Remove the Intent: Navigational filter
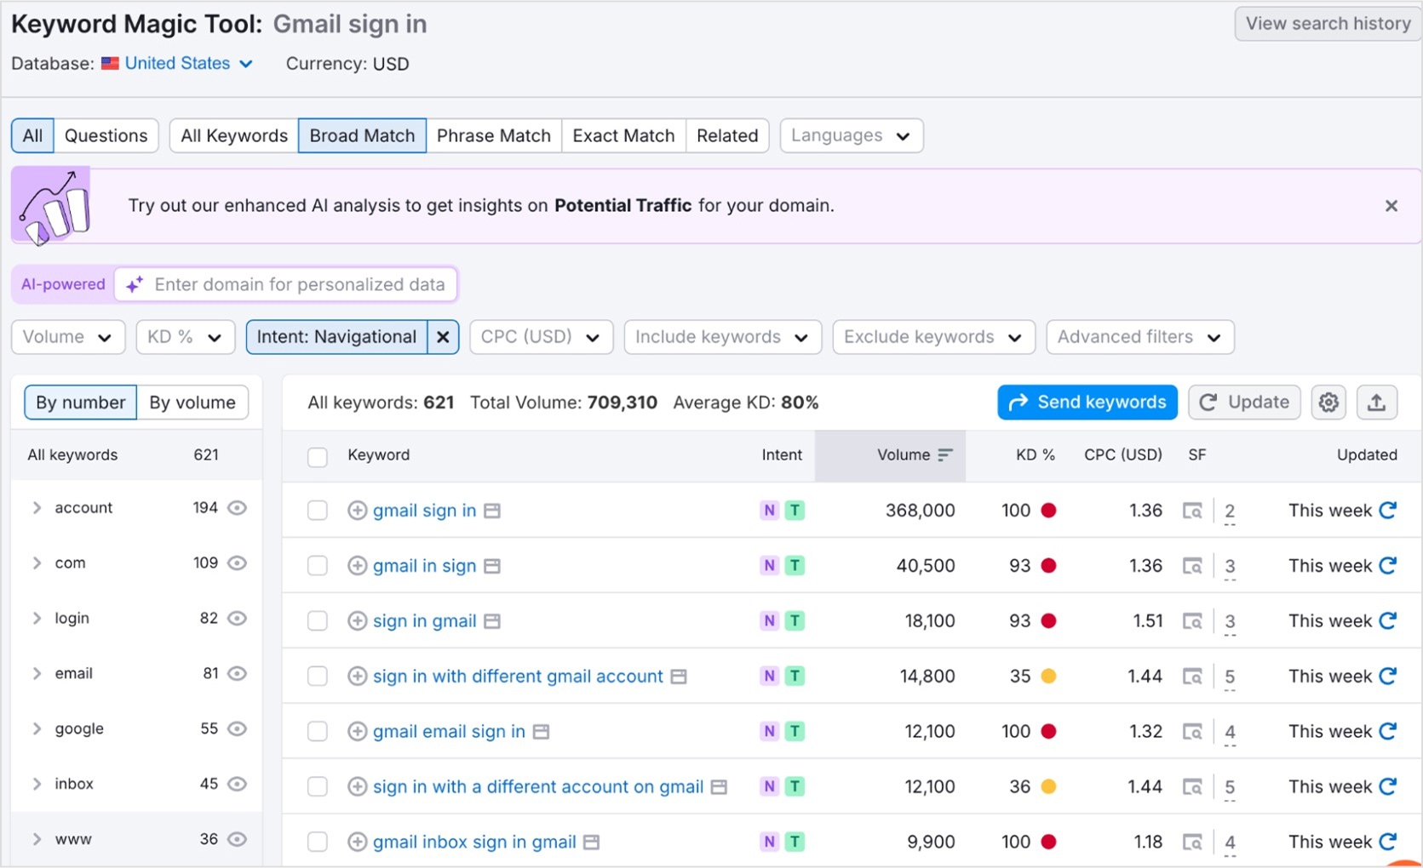 (x=443, y=337)
